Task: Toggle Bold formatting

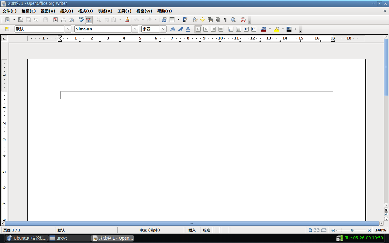Action: [173, 29]
